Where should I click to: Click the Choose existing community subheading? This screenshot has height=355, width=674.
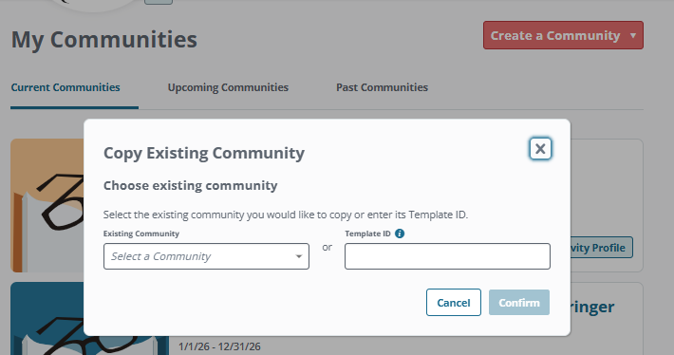point(191,186)
